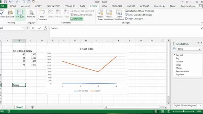Toggle the Show Ink button
Viewport: 203px width, 114px height.
pyautogui.click(x=77, y=19)
